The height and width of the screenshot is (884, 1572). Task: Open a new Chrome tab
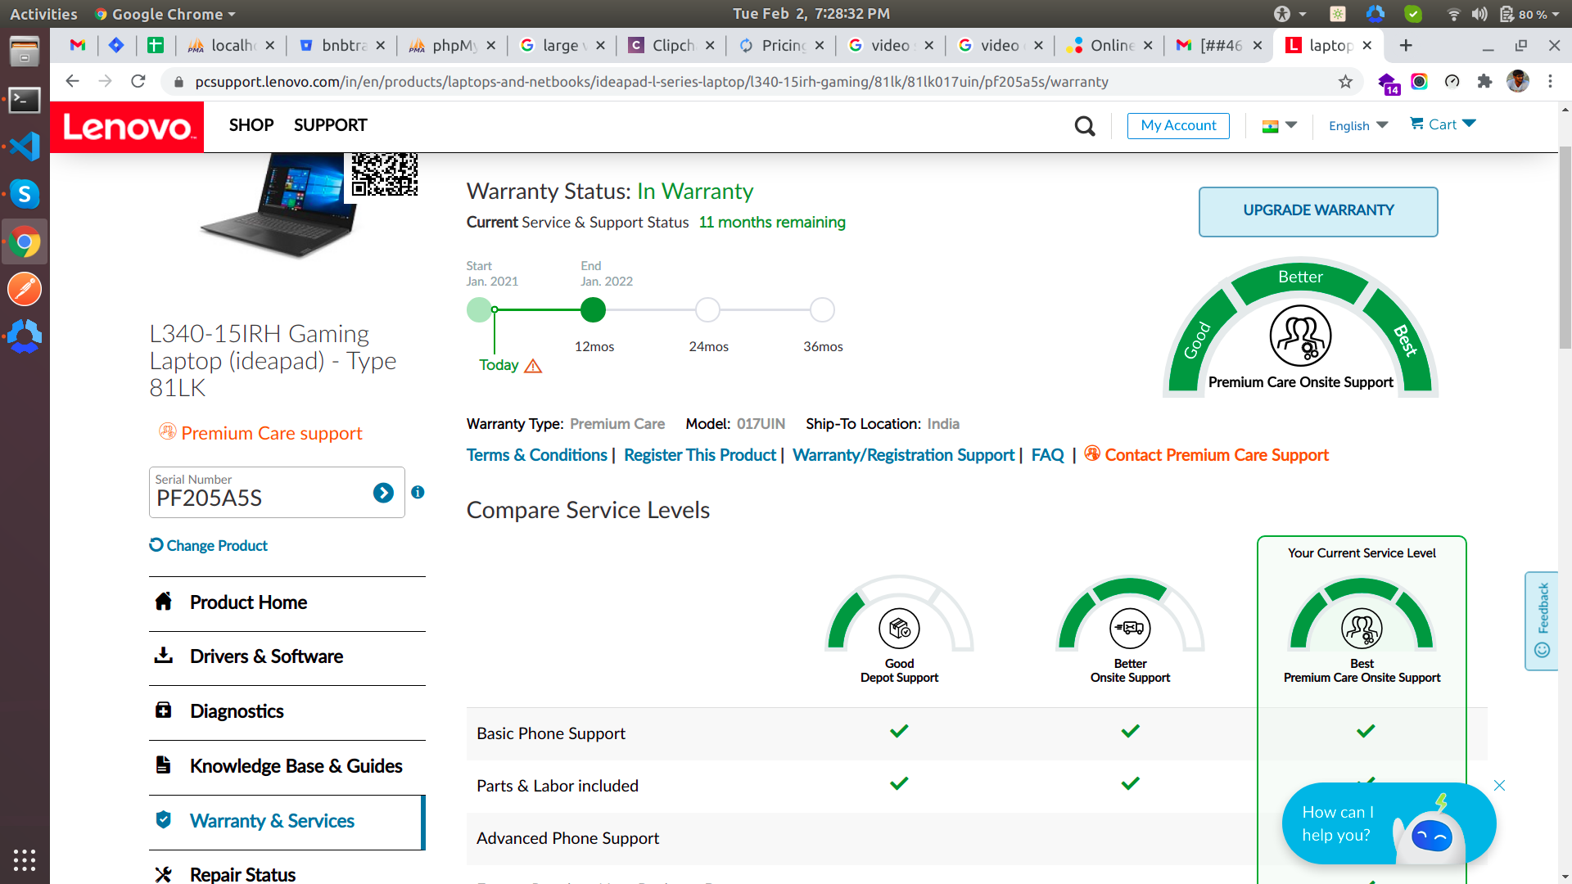tap(1406, 46)
